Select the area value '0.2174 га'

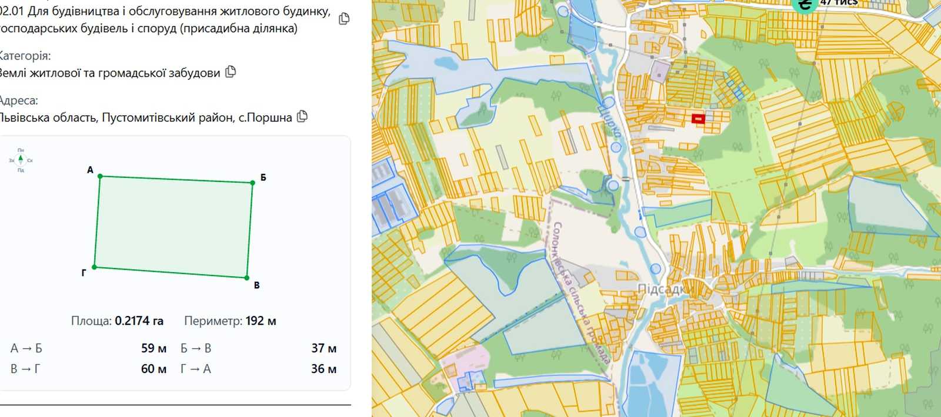click(139, 321)
